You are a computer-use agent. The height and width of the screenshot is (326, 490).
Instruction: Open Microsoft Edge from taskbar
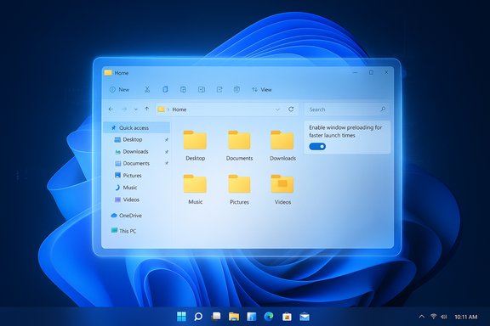[269, 317]
